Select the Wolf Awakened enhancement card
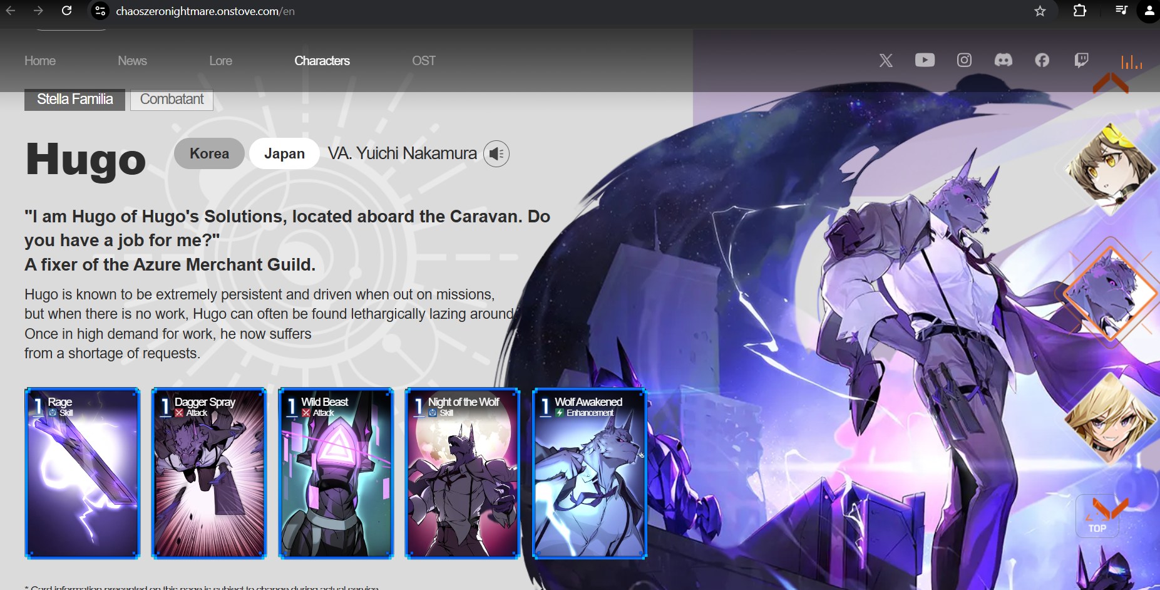1160x590 pixels. 589,473
